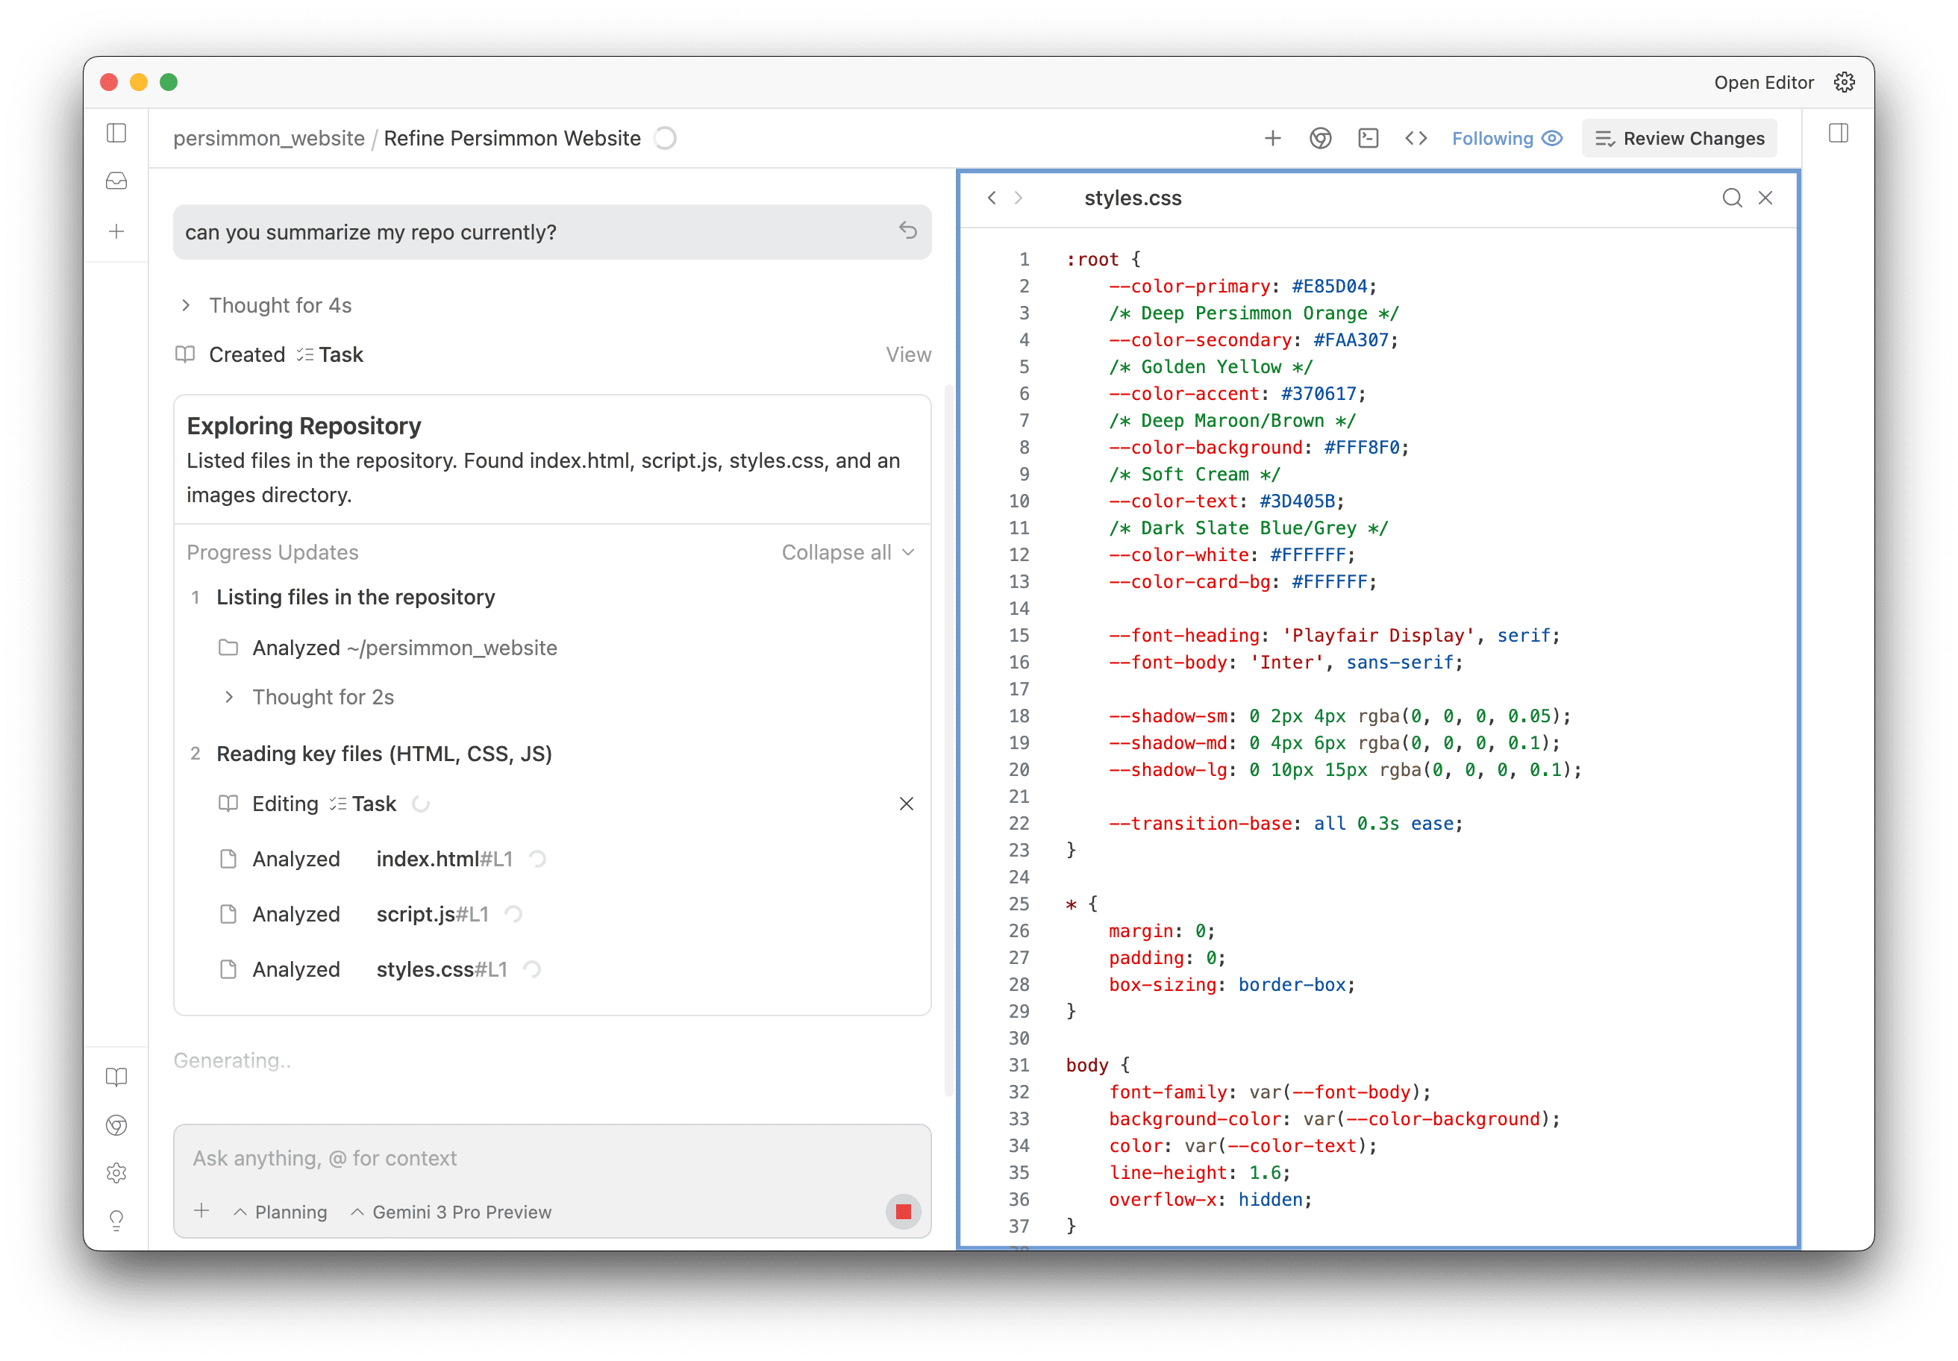Collapse step 2 Reading key files

(384, 753)
